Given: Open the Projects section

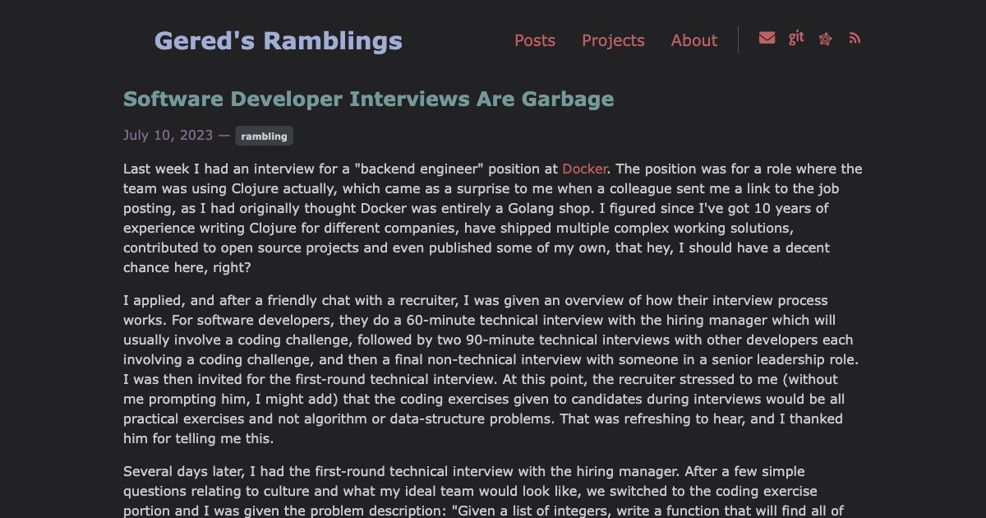Looking at the screenshot, I should (613, 40).
